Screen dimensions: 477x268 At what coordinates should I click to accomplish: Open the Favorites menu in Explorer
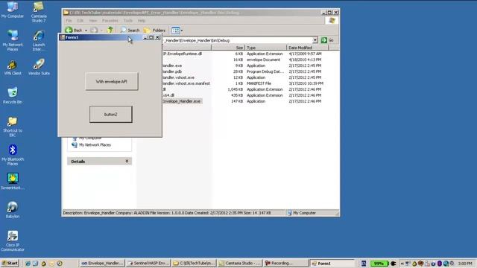110,21
